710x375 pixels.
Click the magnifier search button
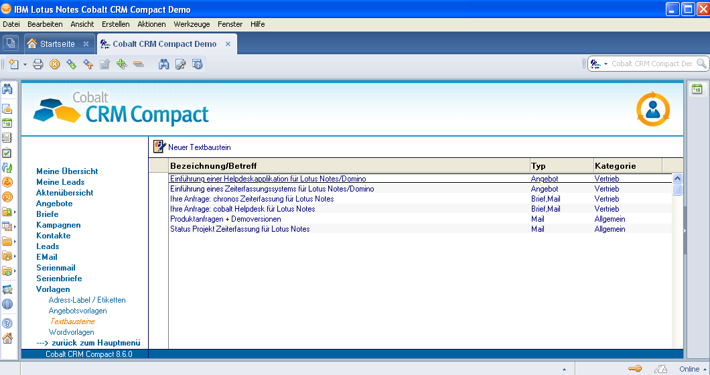[701, 64]
